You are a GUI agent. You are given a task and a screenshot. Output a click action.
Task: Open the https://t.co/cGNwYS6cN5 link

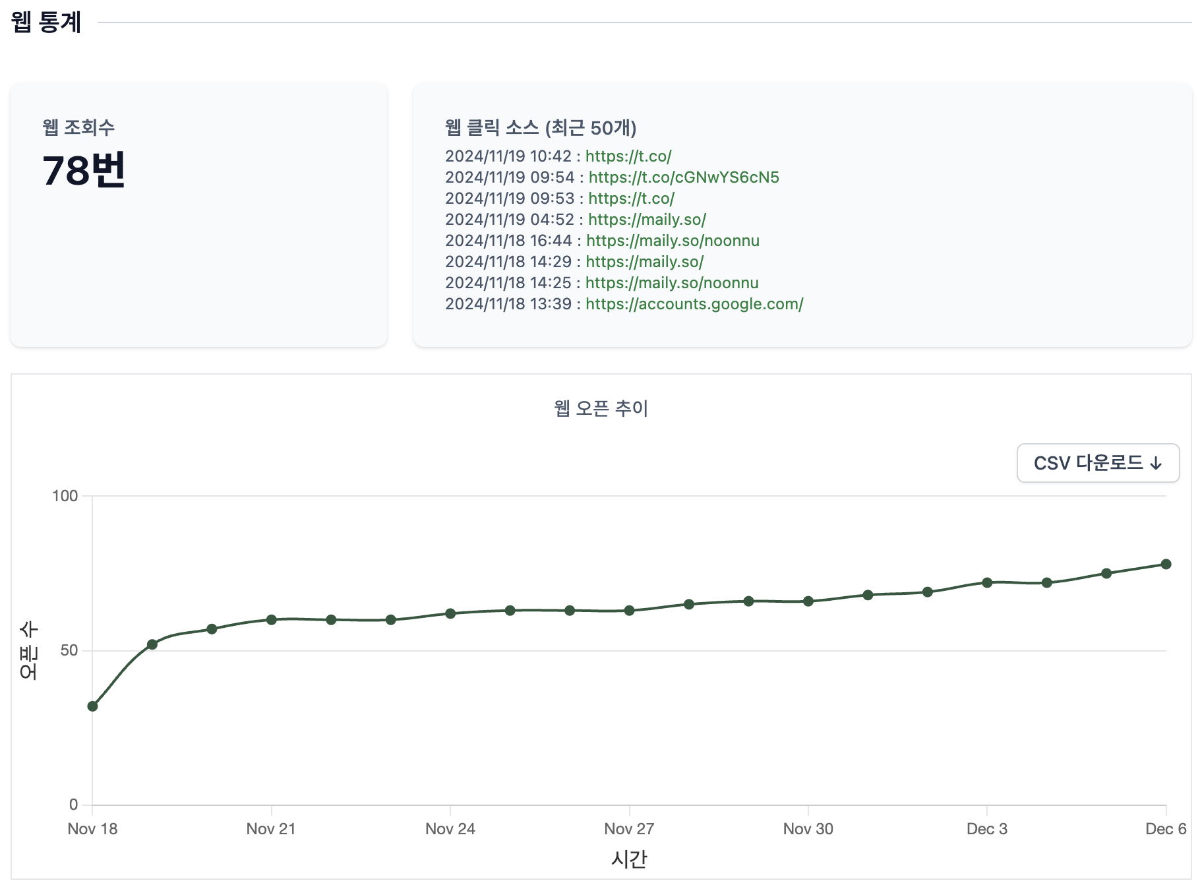click(x=684, y=177)
